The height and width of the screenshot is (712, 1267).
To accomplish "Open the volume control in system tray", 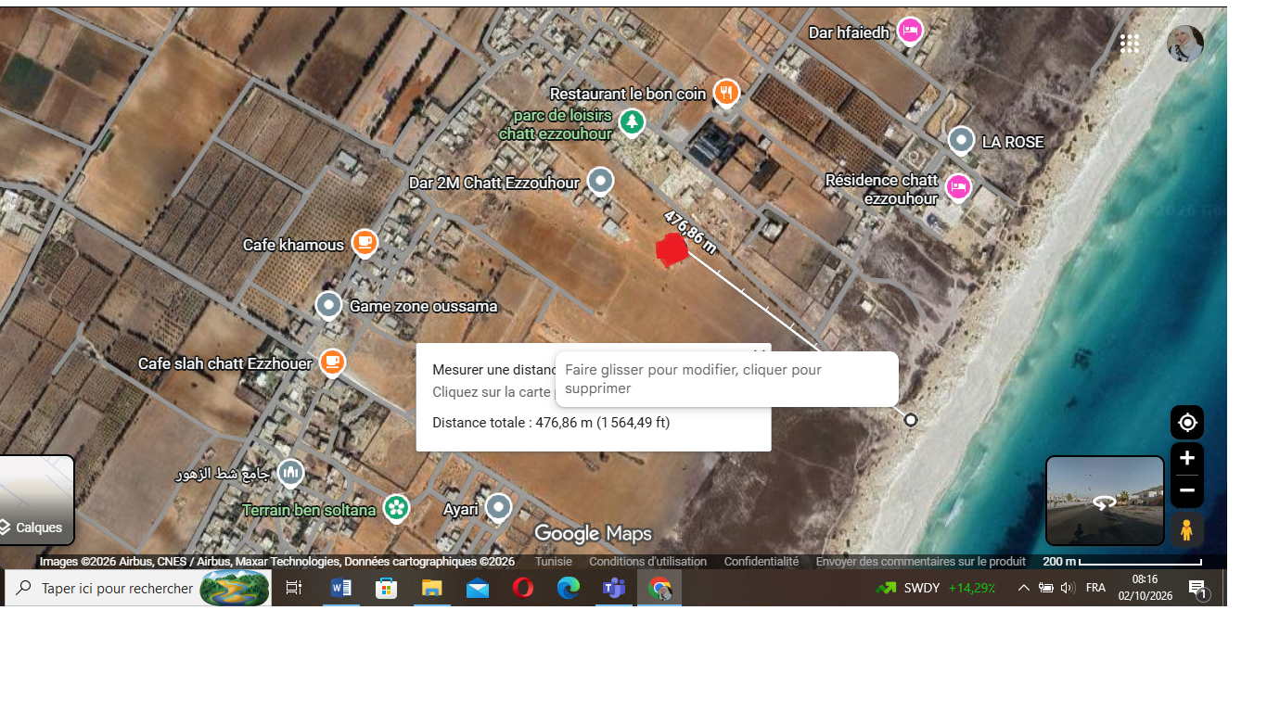I will [x=1068, y=588].
